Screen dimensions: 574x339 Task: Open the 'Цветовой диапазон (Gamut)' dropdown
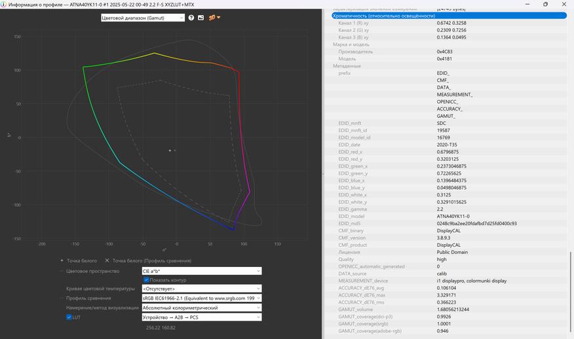[x=143, y=18]
